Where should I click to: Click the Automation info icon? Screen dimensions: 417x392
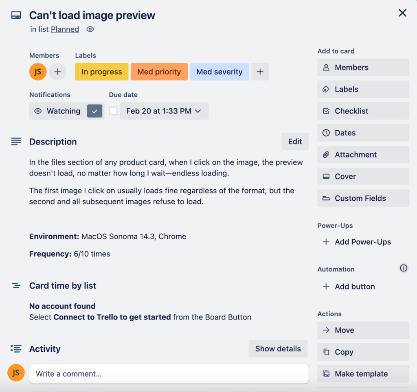pyautogui.click(x=403, y=268)
